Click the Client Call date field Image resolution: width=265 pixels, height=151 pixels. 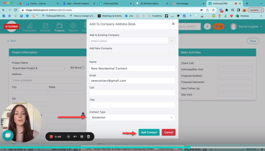[235, 63]
